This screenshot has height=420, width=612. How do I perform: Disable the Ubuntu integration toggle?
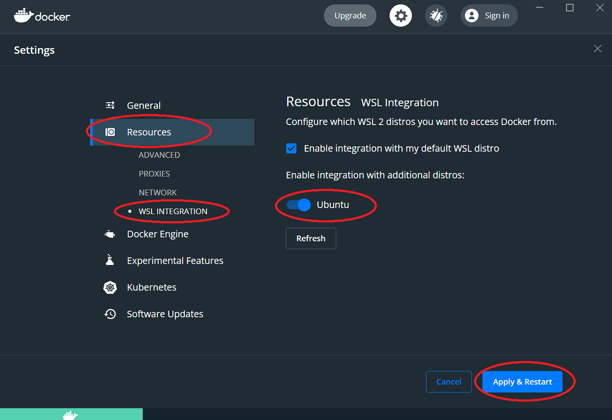(299, 205)
